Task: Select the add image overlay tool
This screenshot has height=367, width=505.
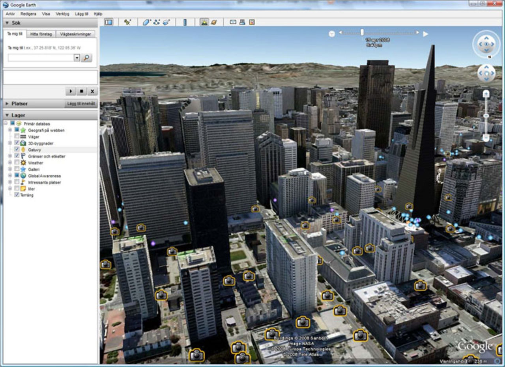Action: click(x=166, y=22)
